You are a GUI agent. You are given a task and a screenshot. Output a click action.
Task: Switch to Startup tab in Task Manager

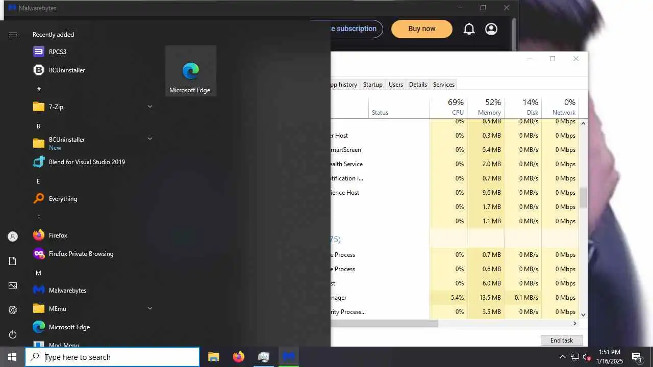373,85
